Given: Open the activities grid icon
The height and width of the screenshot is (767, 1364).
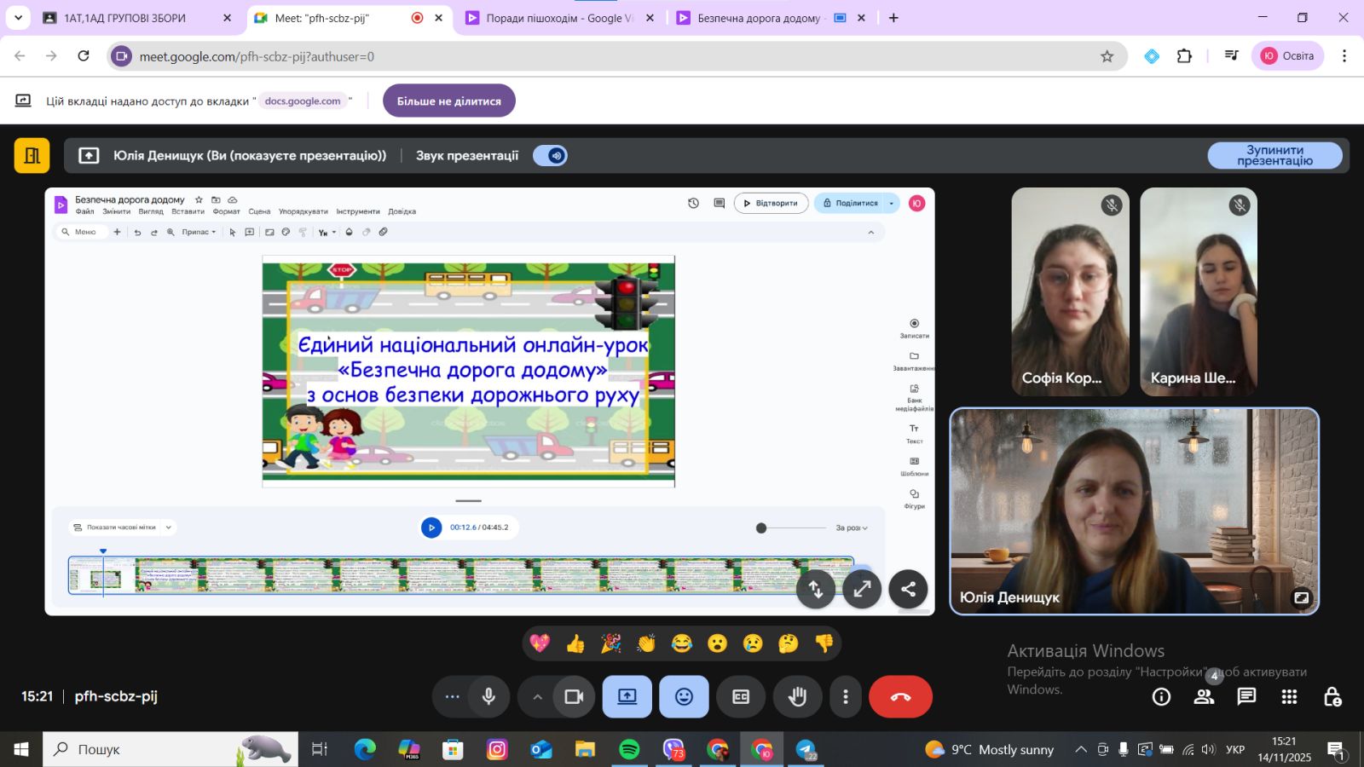Looking at the screenshot, I should pos(1289,697).
